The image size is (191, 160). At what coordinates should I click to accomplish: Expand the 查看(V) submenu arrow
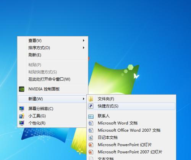[x=84, y=41]
